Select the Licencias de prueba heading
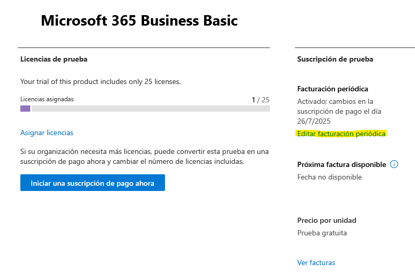This screenshot has width=415, height=275. [x=54, y=59]
